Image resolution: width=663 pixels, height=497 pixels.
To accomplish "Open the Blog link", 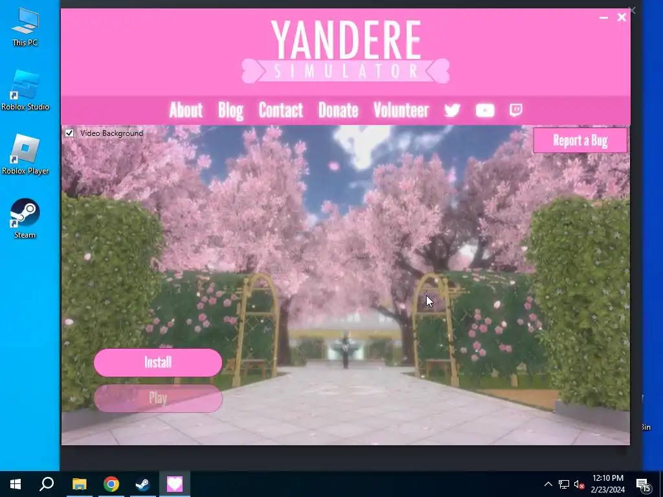I will point(230,111).
